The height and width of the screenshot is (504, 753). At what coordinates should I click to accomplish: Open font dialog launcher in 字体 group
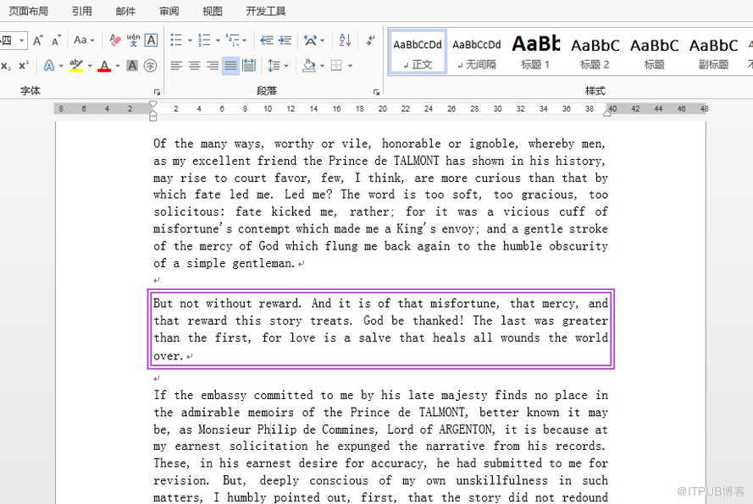point(157,91)
